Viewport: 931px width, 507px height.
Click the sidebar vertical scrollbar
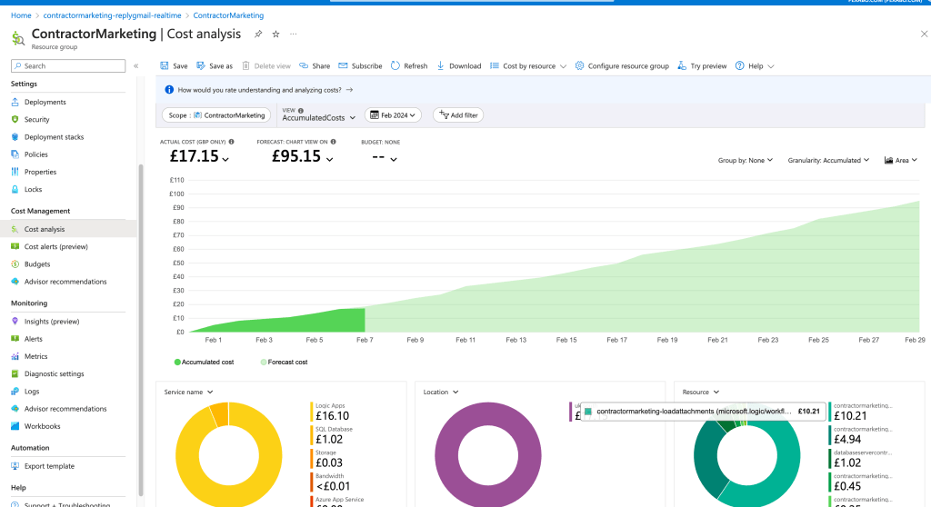pyautogui.click(x=141, y=330)
